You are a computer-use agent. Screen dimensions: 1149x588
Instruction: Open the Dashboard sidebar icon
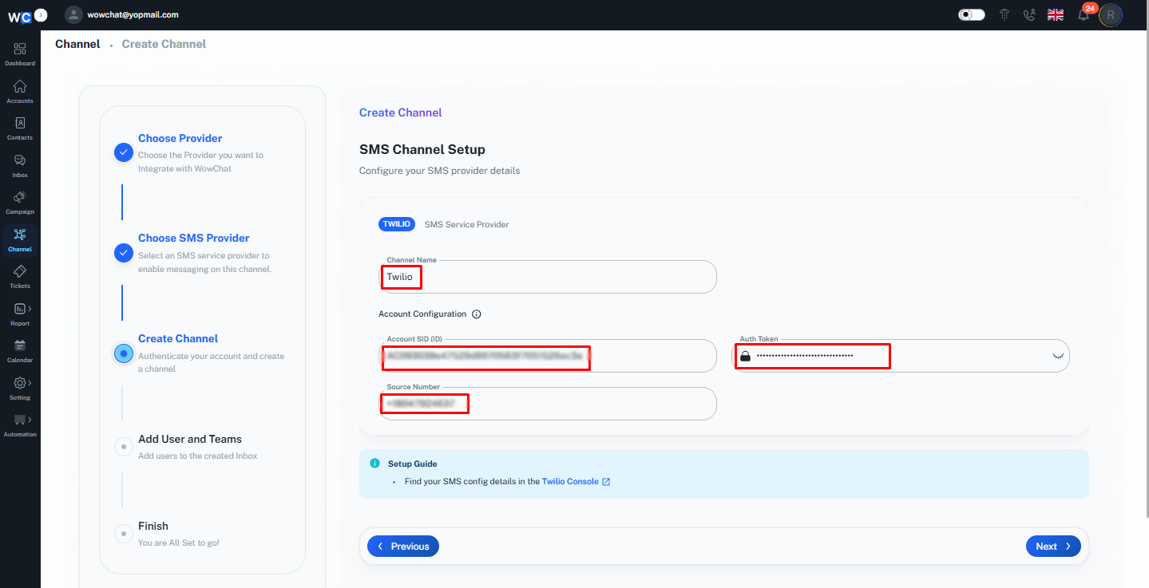[20, 53]
